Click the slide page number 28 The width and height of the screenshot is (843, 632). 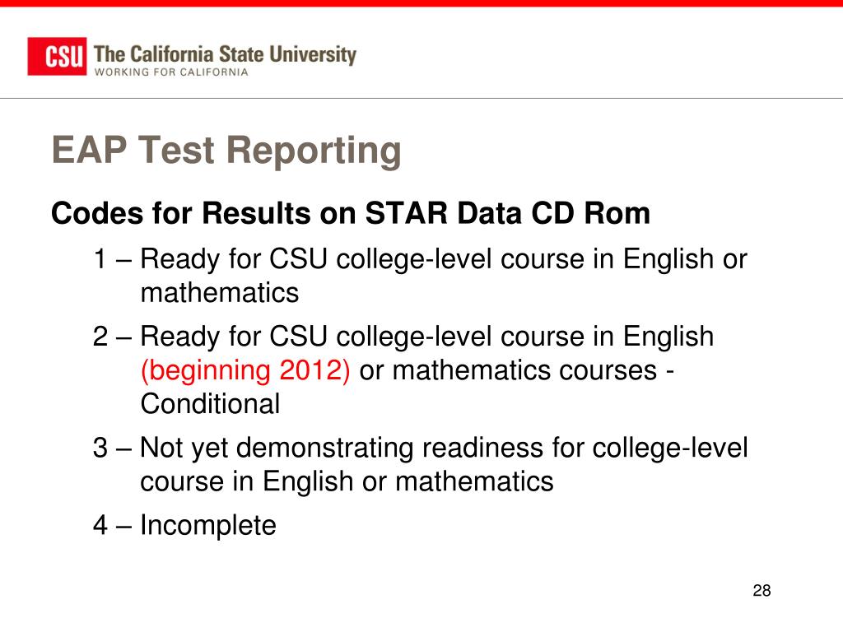[x=761, y=591]
